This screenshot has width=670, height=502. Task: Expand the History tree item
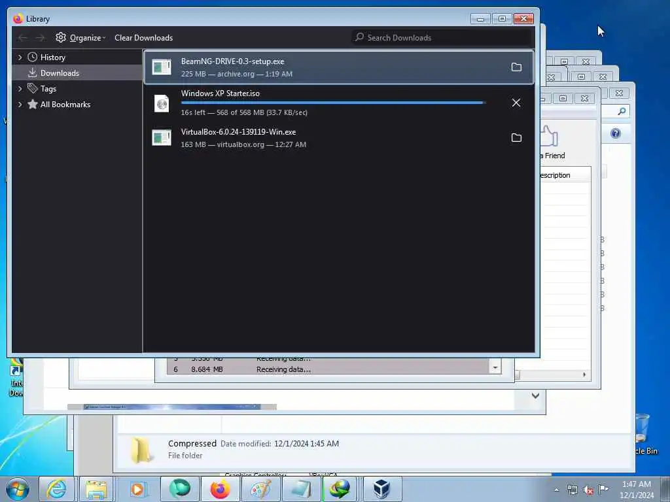[x=20, y=57]
